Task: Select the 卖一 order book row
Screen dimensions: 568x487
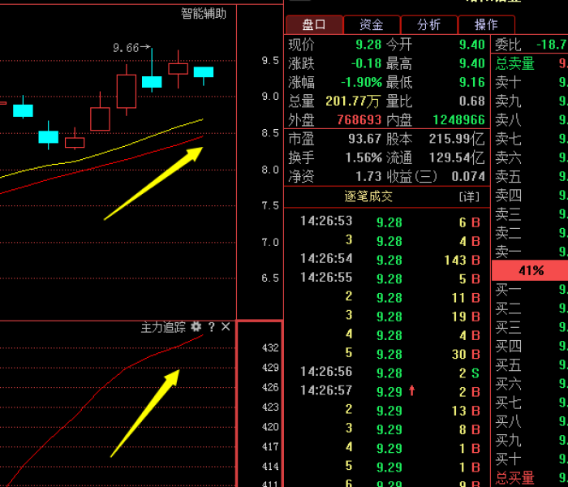Action: 527,252
